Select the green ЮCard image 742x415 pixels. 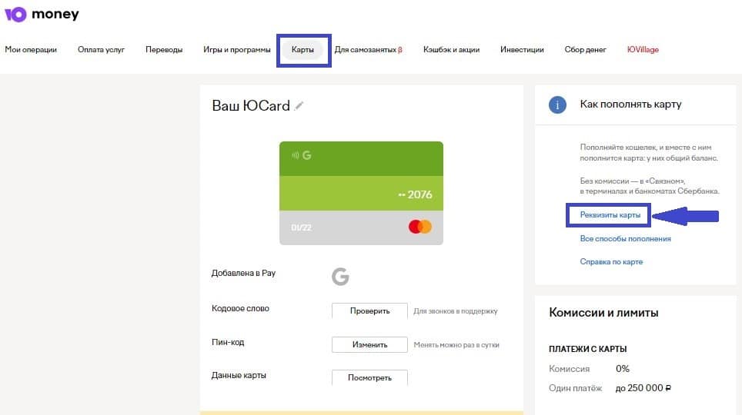[361, 193]
